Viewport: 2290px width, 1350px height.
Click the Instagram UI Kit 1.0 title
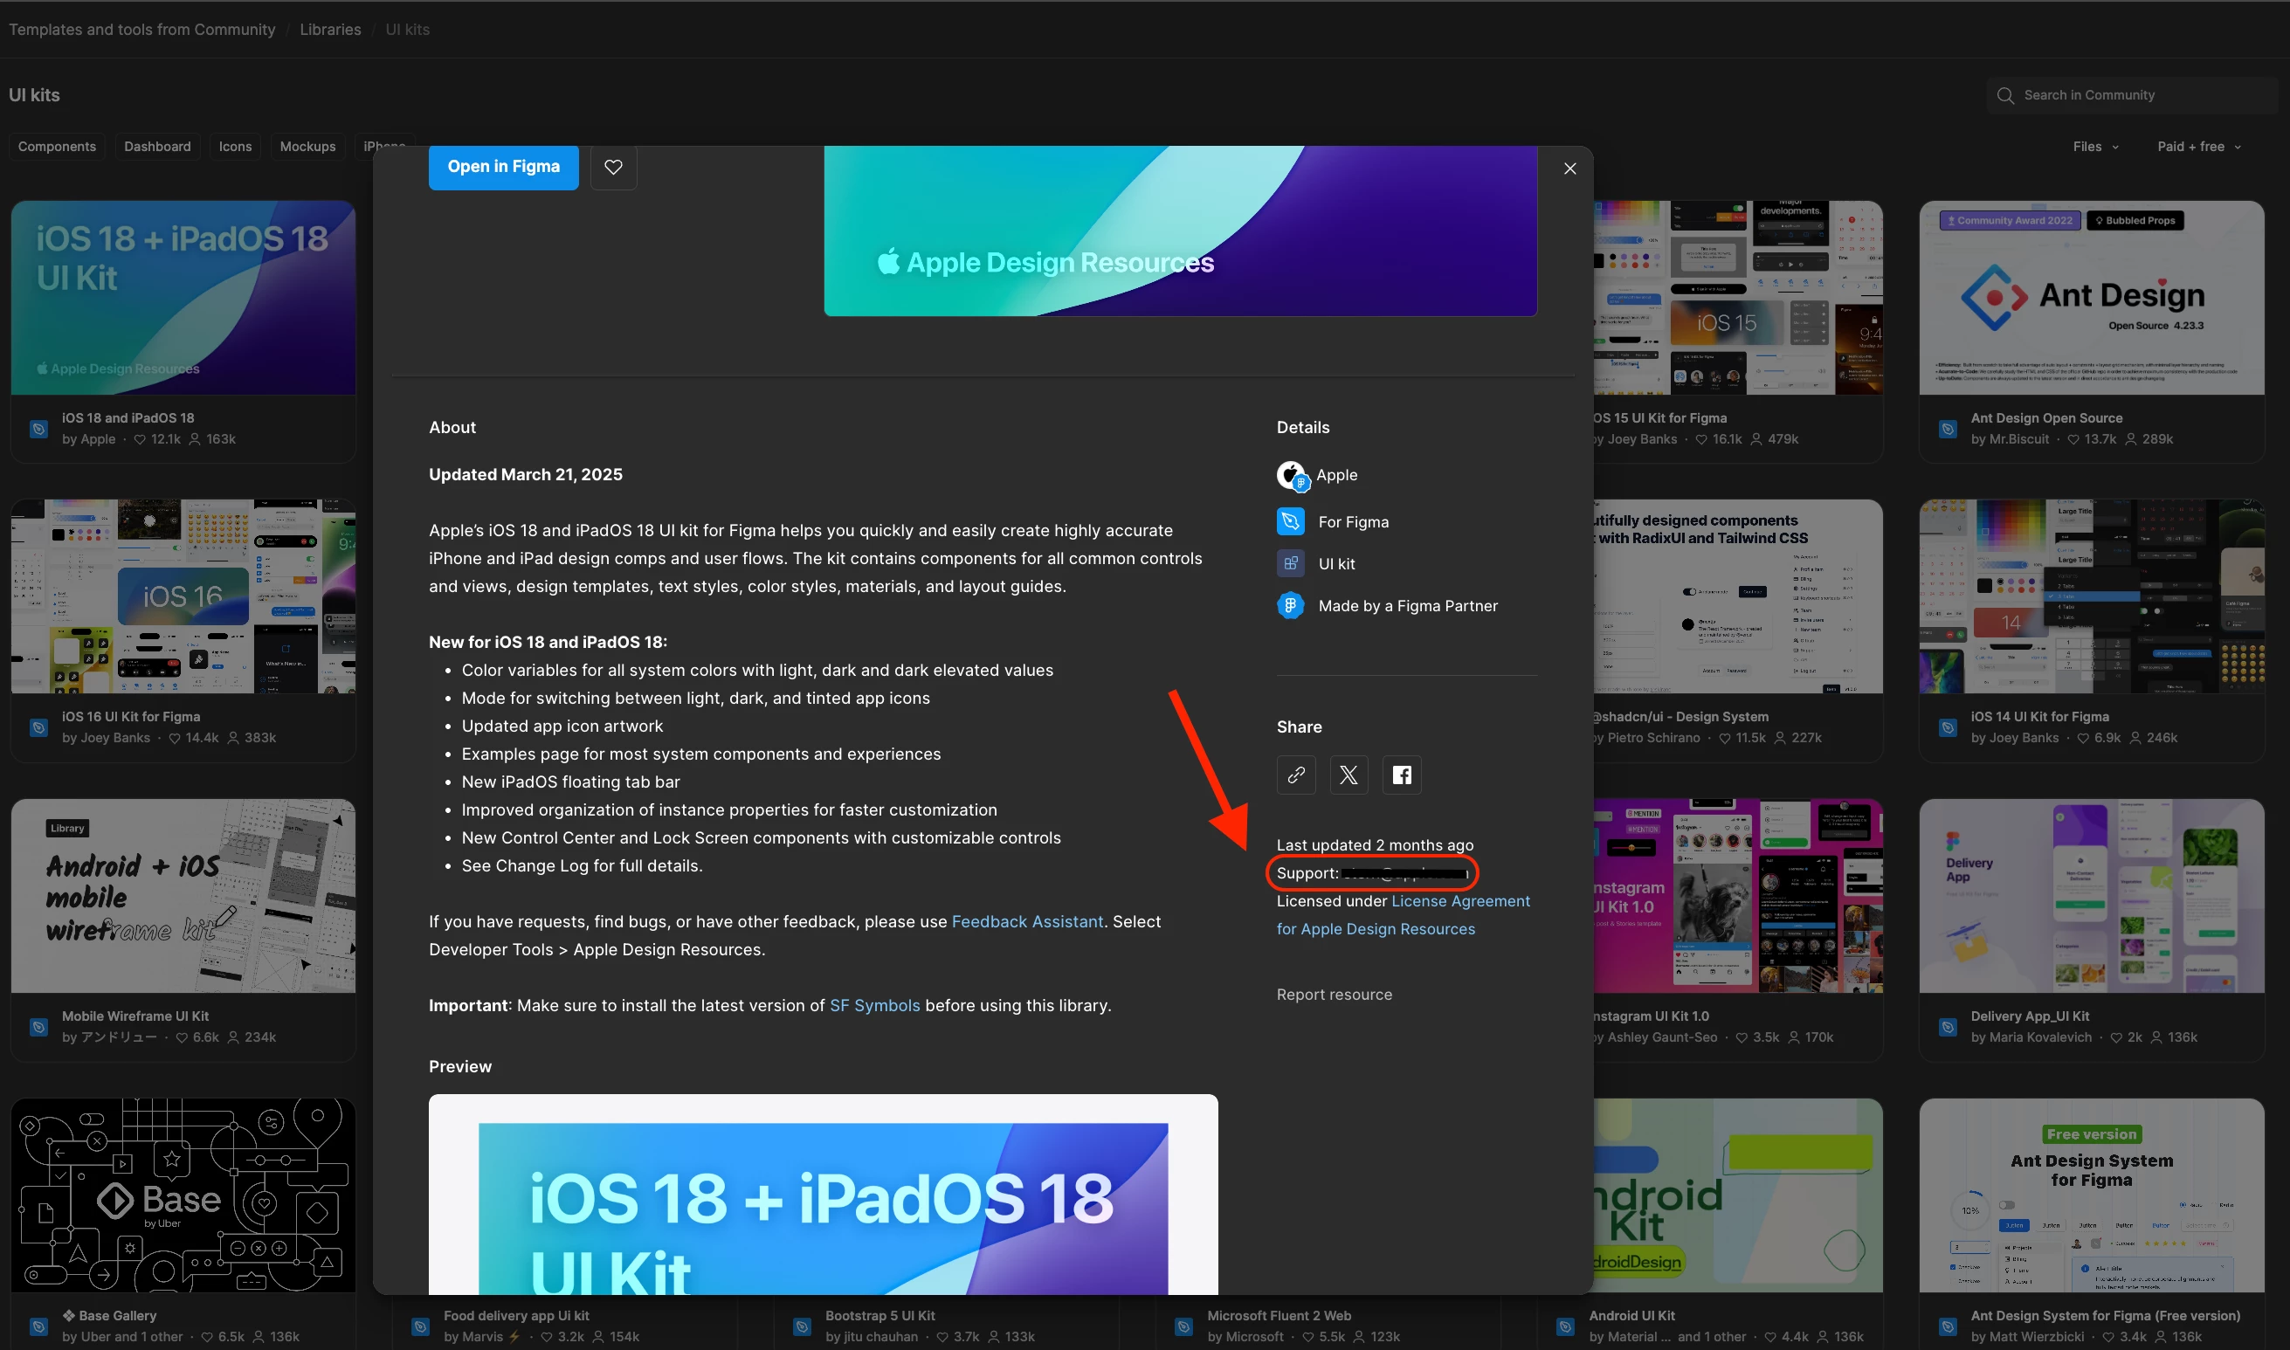[x=1651, y=1016]
